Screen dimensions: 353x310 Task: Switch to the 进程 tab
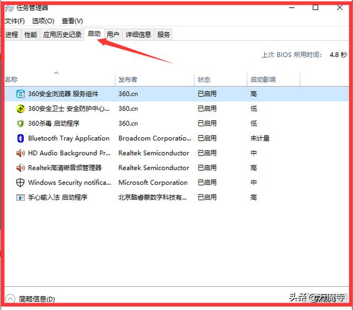point(12,34)
